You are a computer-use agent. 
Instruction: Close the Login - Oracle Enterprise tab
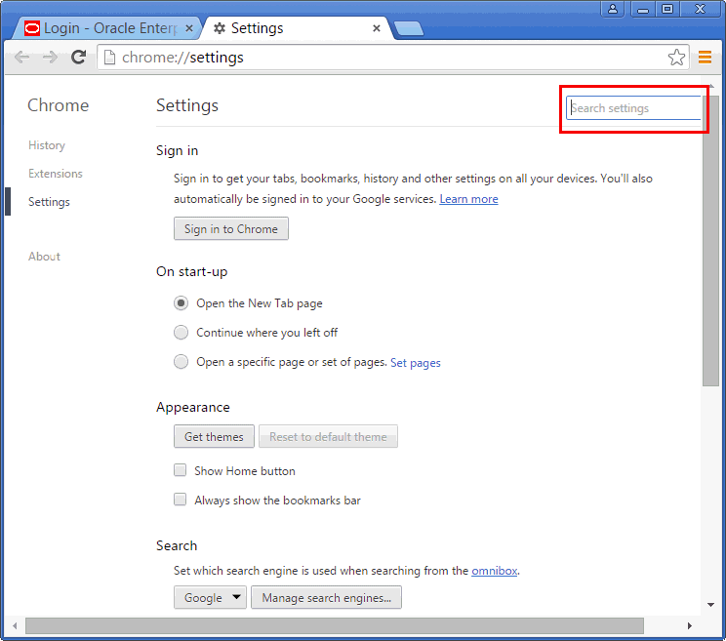(189, 28)
